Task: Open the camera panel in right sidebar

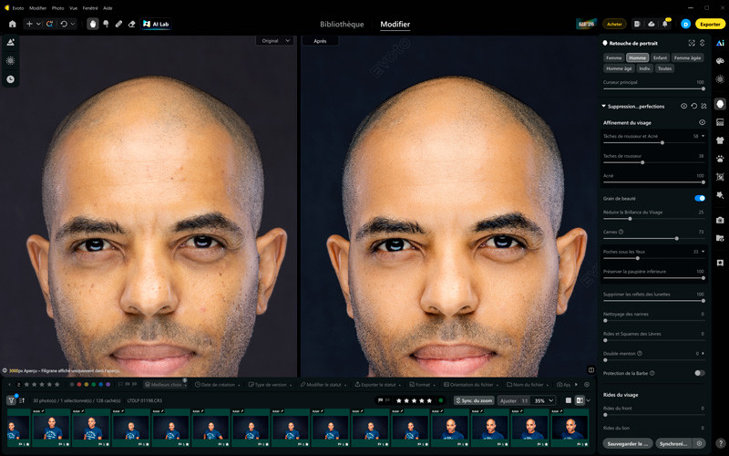Action: point(720,220)
